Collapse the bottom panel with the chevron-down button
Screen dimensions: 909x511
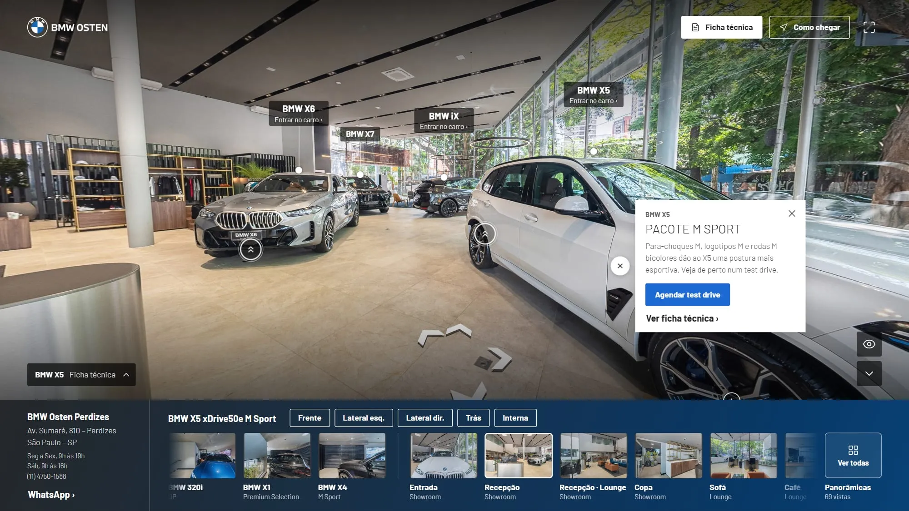click(x=869, y=373)
